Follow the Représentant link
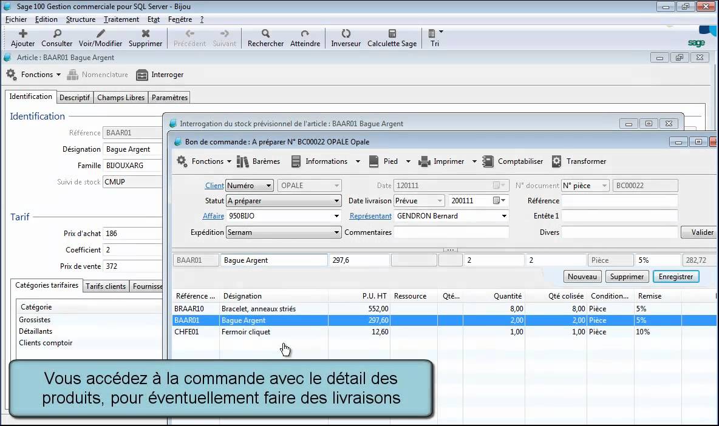Viewport: 719px width, 426px height. 370,216
